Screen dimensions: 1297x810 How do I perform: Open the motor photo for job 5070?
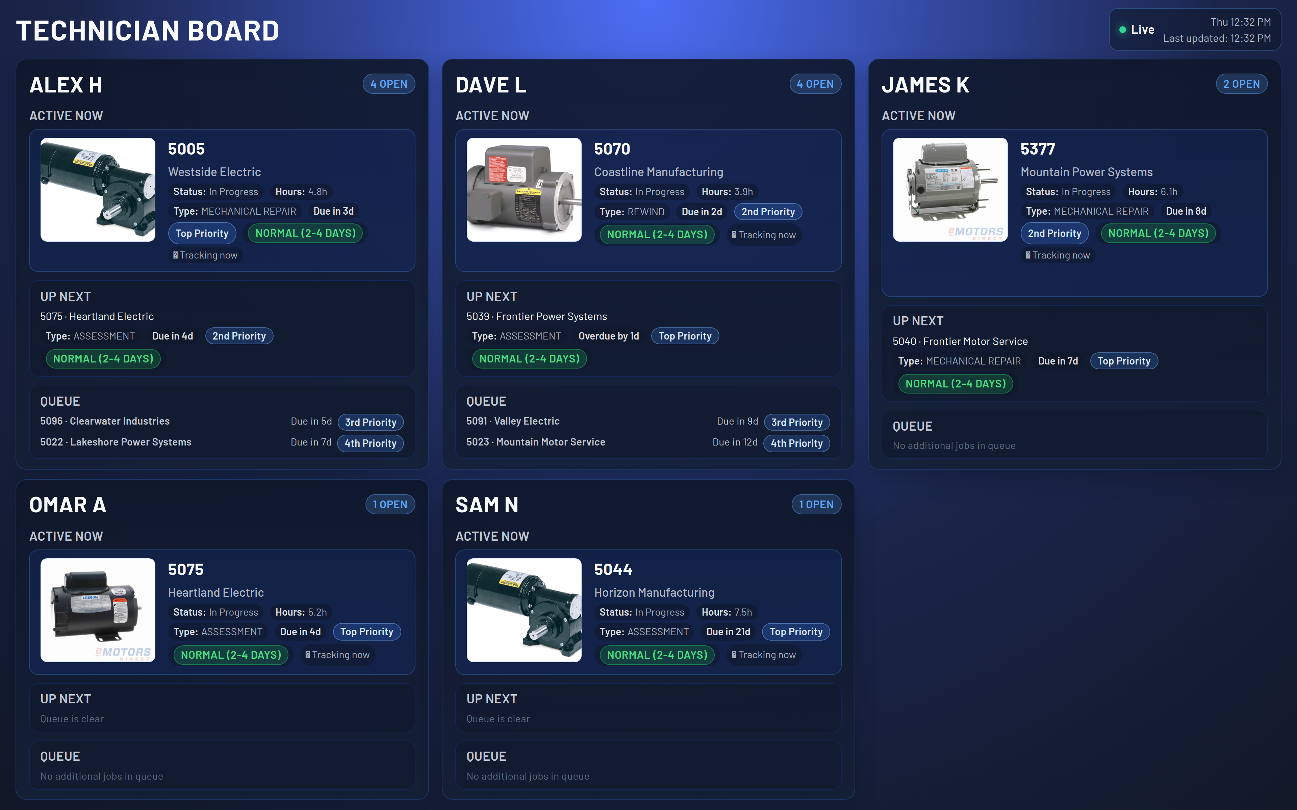click(524, 190)
